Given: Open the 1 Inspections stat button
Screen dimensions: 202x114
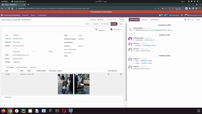Looking at the screenshot, I should coord(101,29).
